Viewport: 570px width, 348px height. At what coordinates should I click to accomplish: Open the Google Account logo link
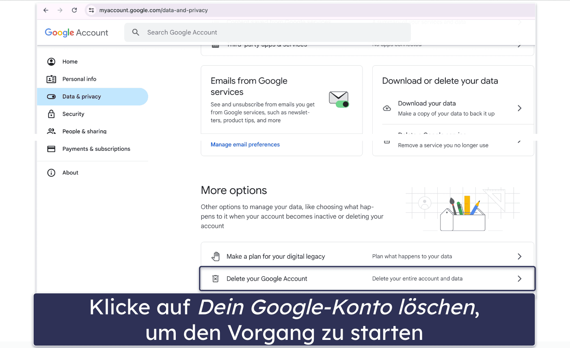(x=76, y=32)
